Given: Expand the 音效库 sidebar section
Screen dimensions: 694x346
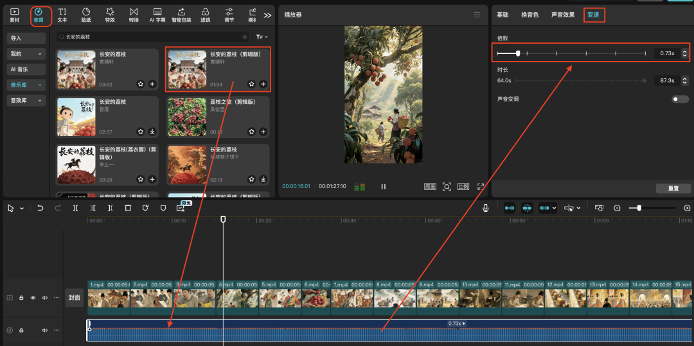Looking at the screenshot, I should (x=26, y=101).
